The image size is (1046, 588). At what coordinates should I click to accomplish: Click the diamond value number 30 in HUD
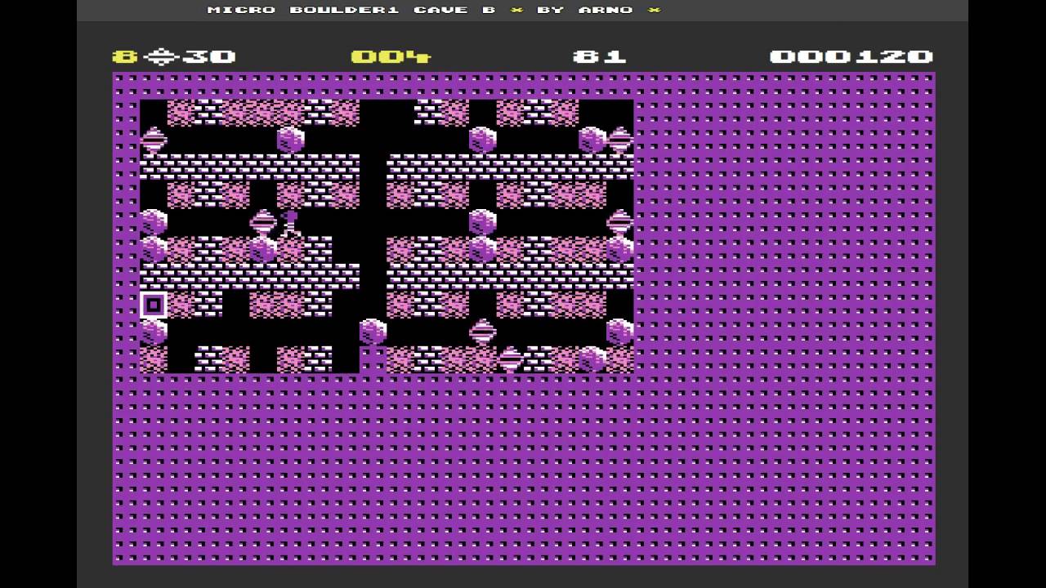click(x=209, y=56)
